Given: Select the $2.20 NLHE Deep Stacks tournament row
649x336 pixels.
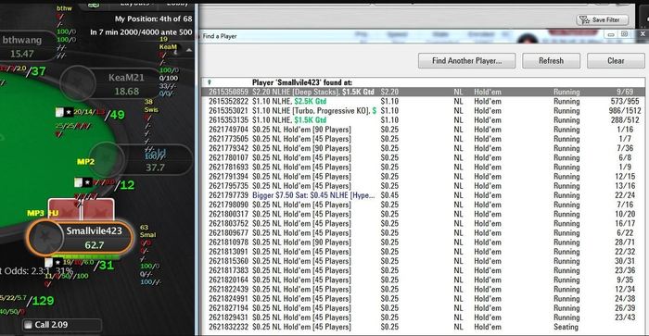Looking at the screenshot, I should 423,92.
